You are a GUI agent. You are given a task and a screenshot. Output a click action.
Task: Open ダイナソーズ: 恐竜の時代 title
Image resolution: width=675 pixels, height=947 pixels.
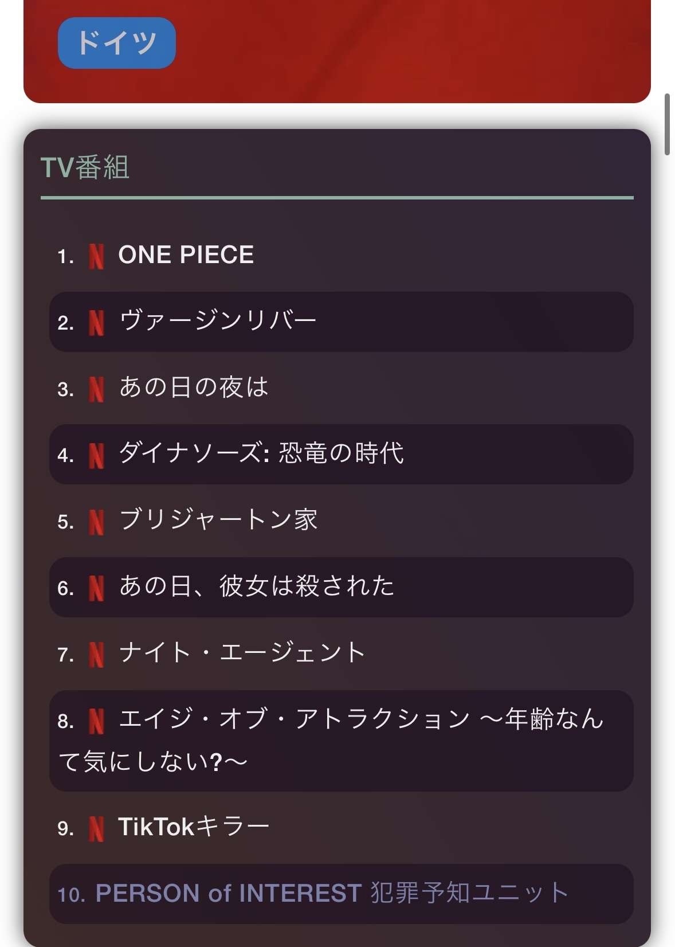click(x=261, y=453)
